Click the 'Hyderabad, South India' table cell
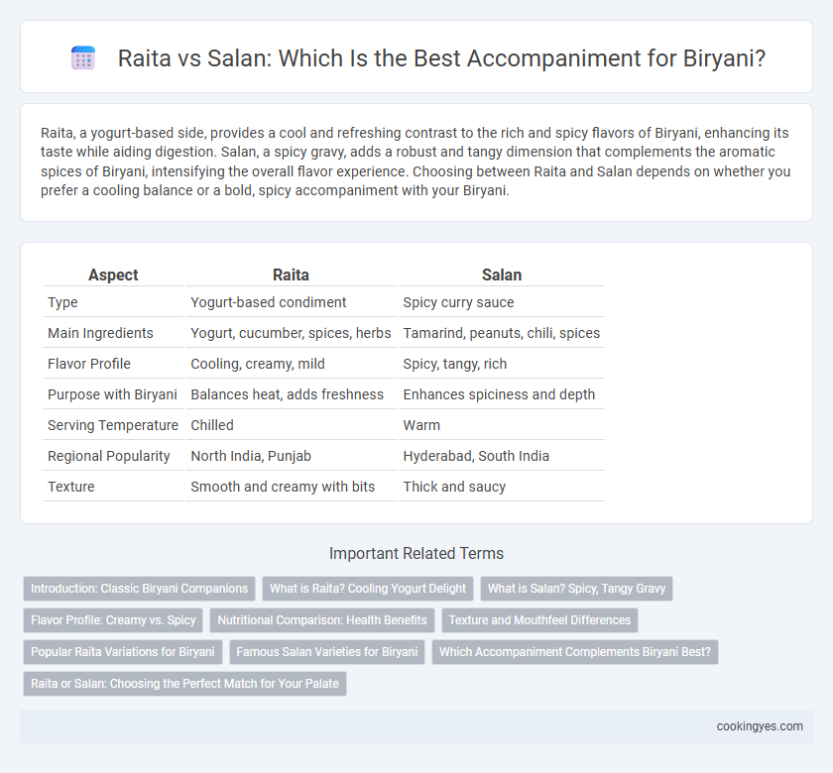This screenshot has width=833, height=773. 476,456
